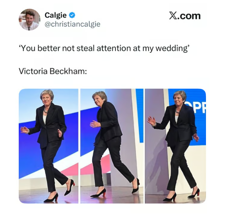The image size is (227, 216).
Task: Click the word "wedding" in the tweet
Action: (x=171, y=48)
